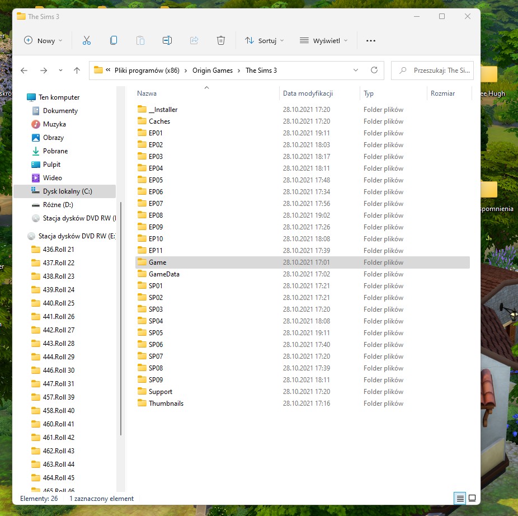518x516 pixels.
Task: Open Obrazy in the sidebar
Action: (48, 138)
